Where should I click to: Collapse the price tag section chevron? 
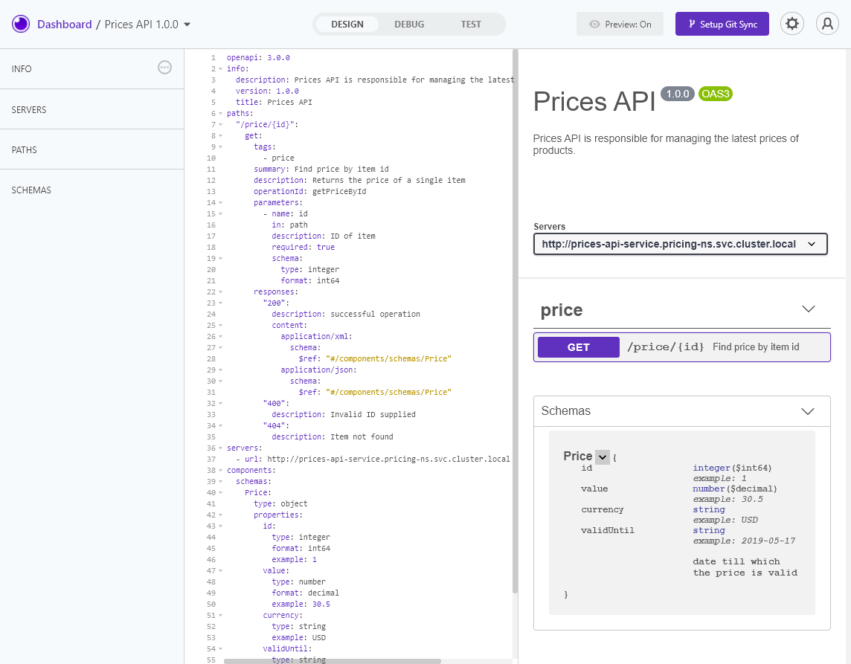(x=808, y=309)
